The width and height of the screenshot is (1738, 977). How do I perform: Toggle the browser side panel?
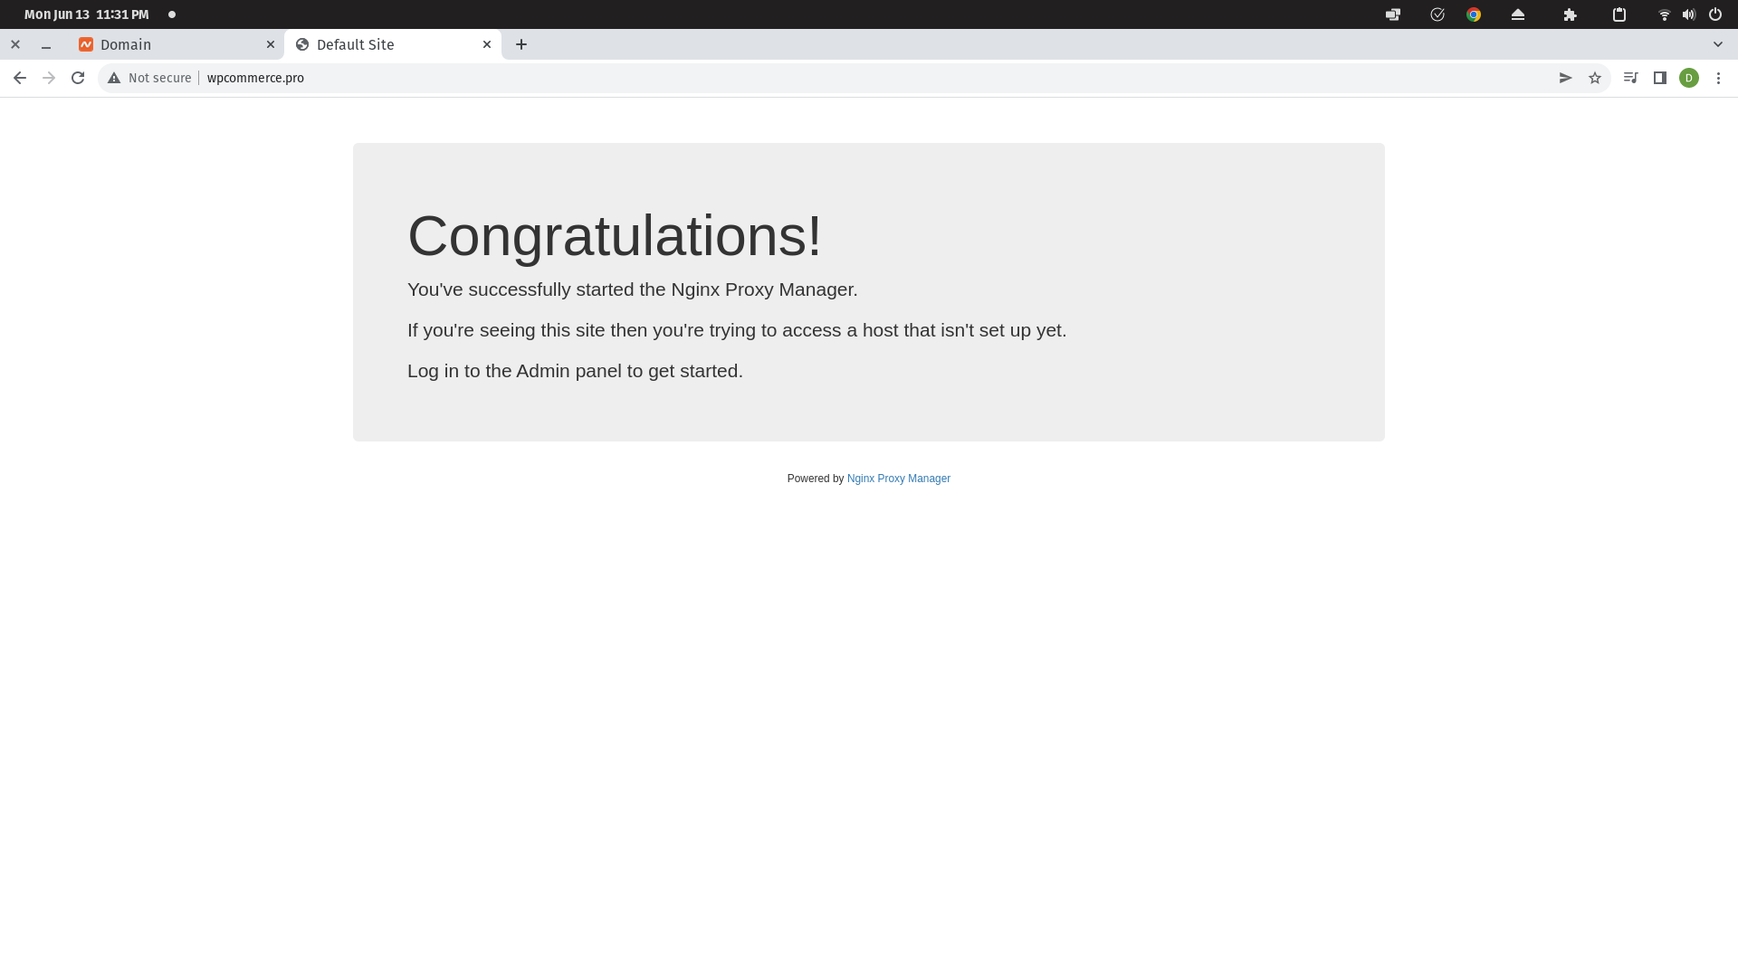(1660, 78)
